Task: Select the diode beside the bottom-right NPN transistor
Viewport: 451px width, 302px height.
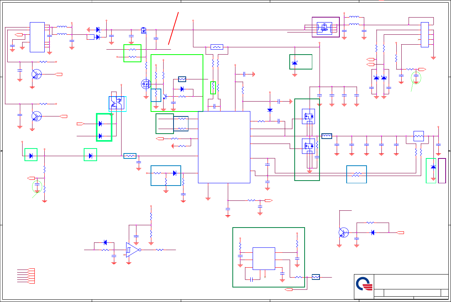Action: [x=373, y=233]
